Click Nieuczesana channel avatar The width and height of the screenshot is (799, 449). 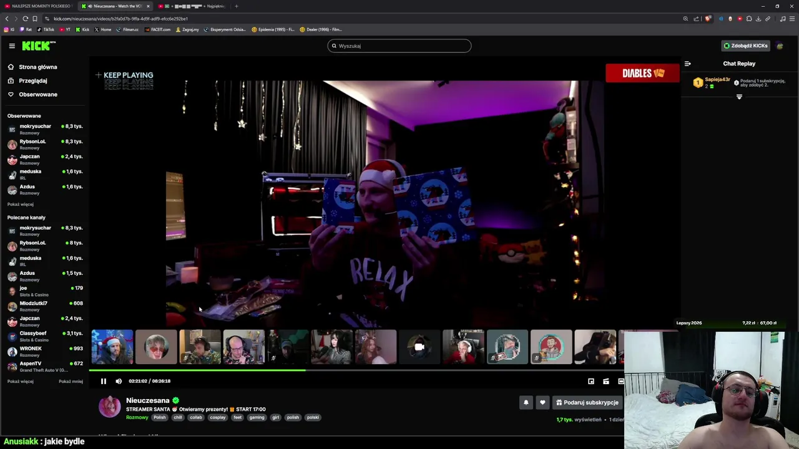click(x=110, y=407)
